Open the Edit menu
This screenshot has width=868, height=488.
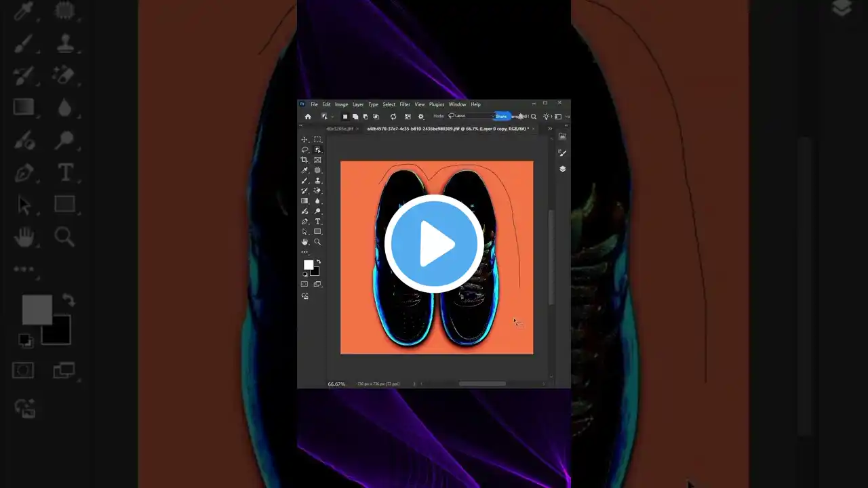pyautogui.click(x=326, y=104)
